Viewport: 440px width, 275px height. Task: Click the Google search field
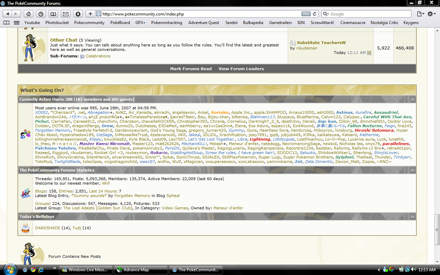(366, 14)
